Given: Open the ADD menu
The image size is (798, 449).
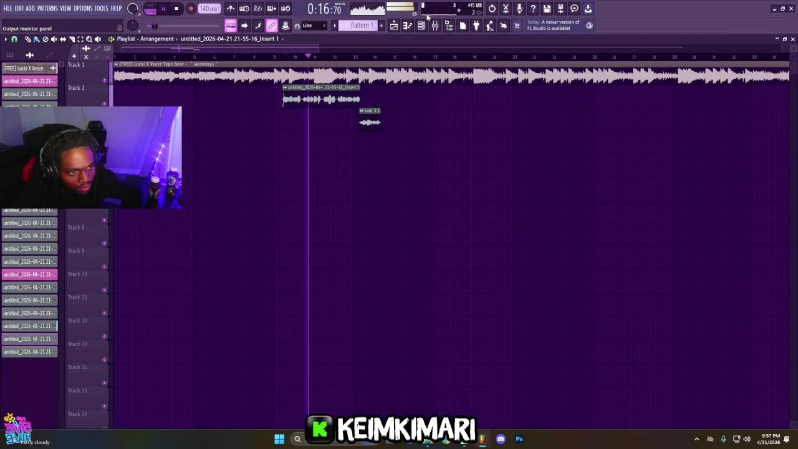Looking at the screenshot, I should click(x=30, y=9).
